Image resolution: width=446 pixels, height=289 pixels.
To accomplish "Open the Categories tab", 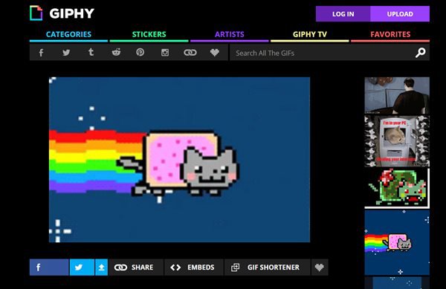I will [x=68, y=34].
